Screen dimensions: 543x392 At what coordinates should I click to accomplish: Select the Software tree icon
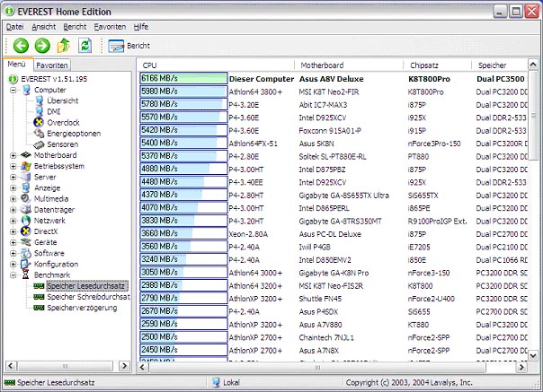click(26, 253)
